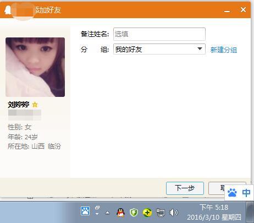Viewport: 254px width, 223px height.
Task: Click the 备注姓名 input field
Action: [x=159, y=34]
